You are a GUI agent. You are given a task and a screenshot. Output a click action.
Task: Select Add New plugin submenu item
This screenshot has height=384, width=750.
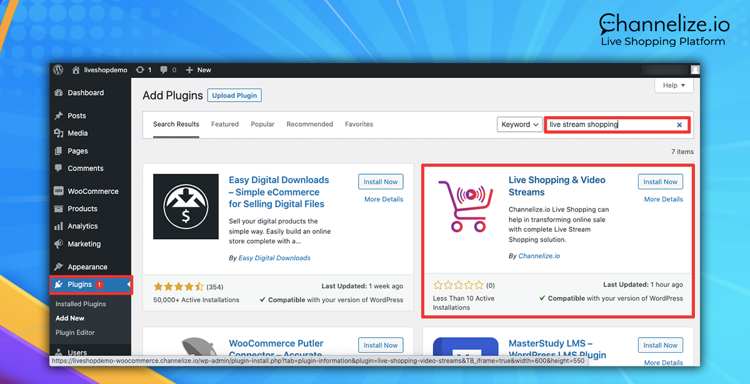tap(70, 318)
